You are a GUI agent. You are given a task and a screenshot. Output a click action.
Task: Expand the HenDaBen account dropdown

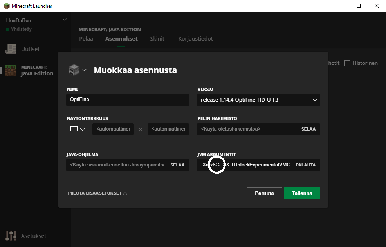click(x=65, y=20)
